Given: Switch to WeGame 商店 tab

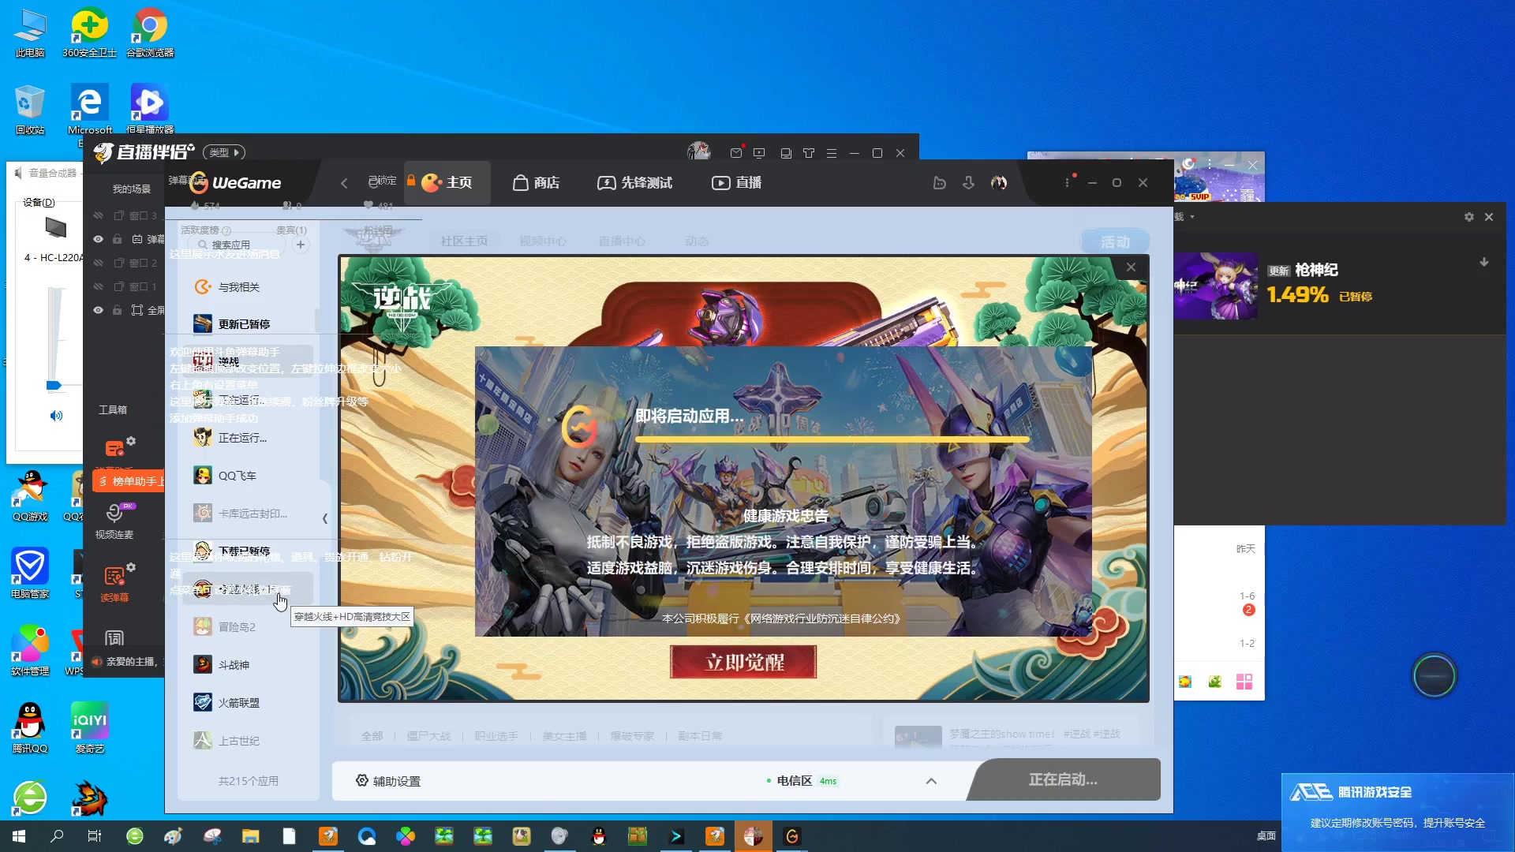Looking at the screenshot, I should (x=537, y=183).
